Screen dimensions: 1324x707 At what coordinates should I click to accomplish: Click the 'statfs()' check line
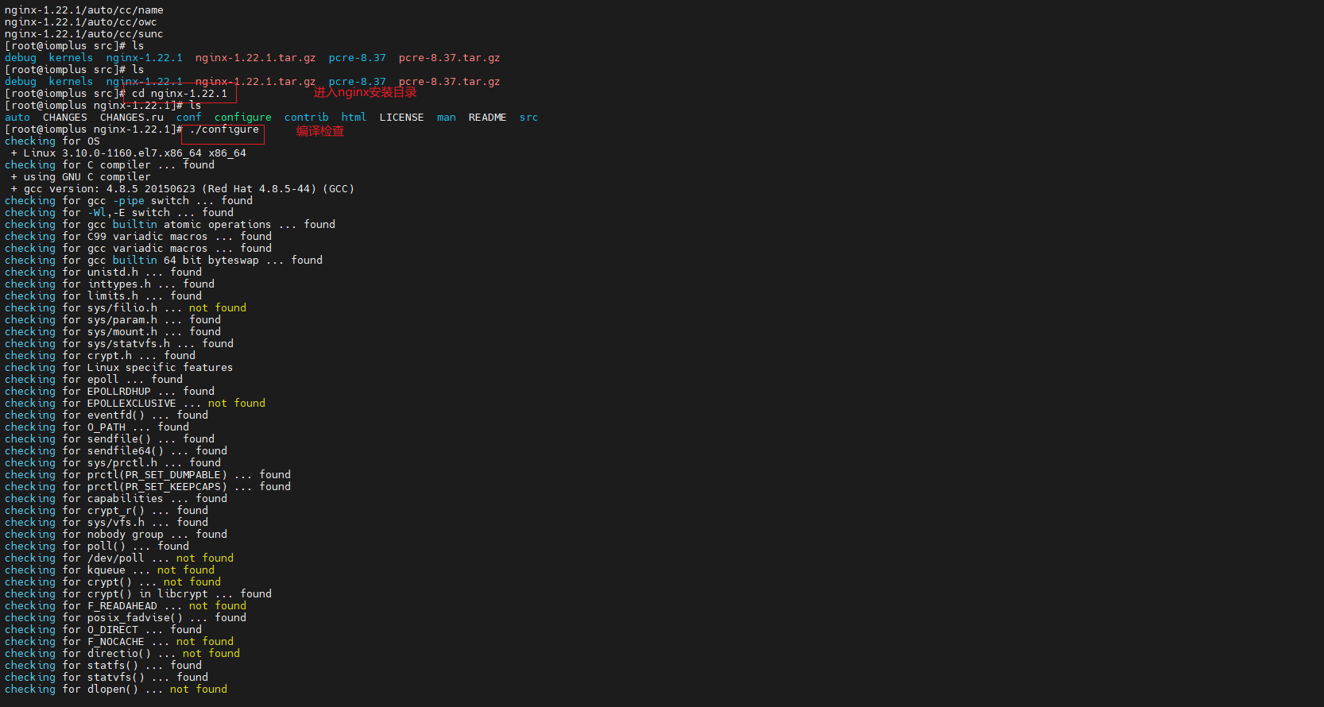pyautogui.click(x=103, y=666)
